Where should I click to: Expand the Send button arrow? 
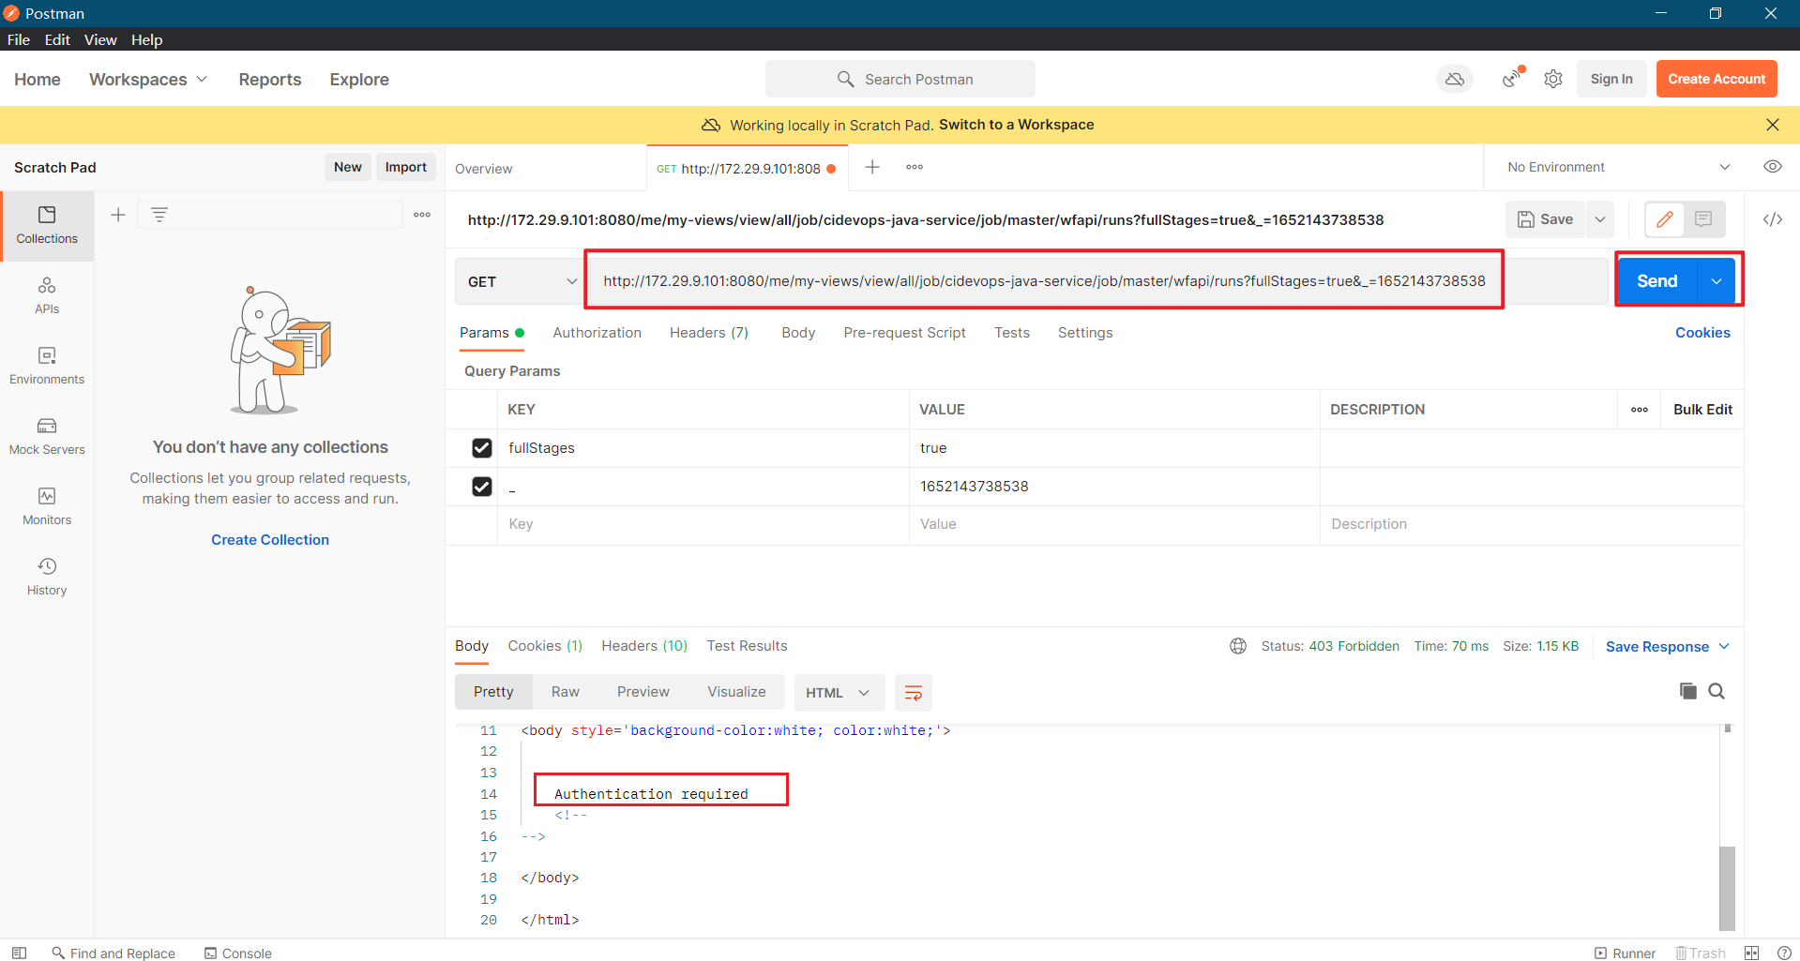(1717, 281)
